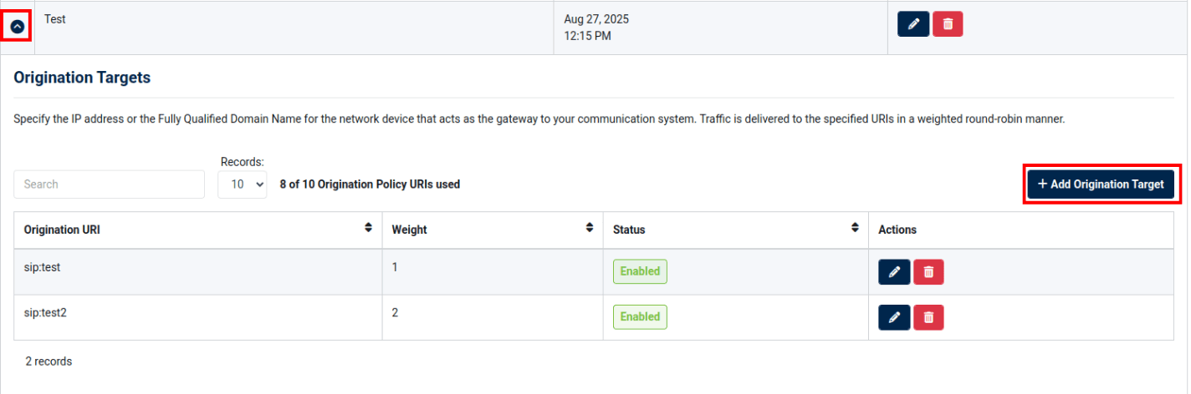Screen dimensions: 1191x394
Task: Select the sip:test URI cell
Action: [42, 268]
